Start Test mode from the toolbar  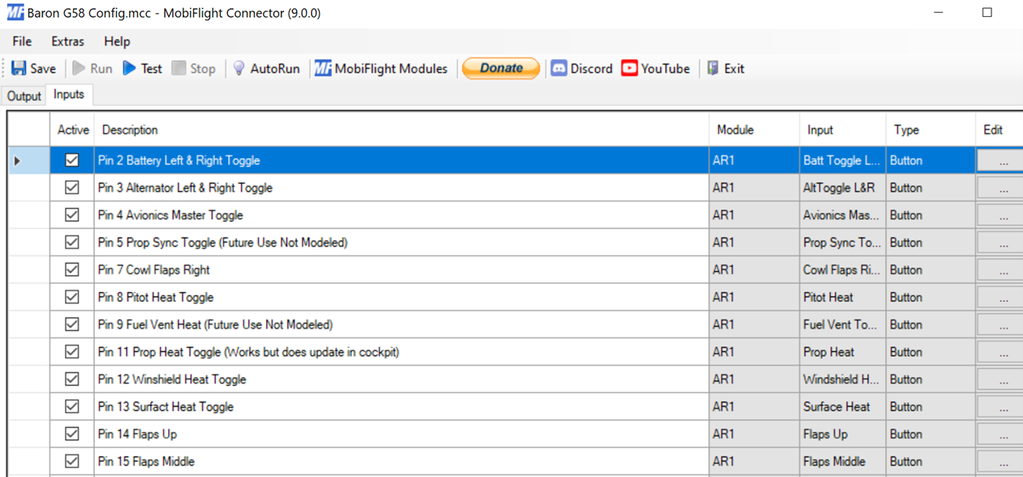click(x=142, y=68)
